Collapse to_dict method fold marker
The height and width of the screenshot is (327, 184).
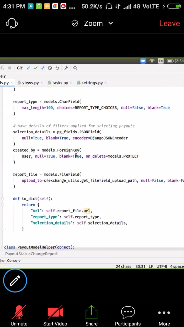tap(3, 199)
